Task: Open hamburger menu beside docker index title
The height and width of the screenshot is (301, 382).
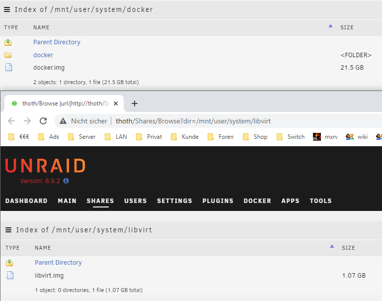Action: [x=7, y=9]
